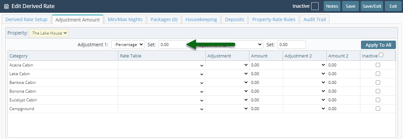The width and height of the screenshot is (403, 139).
Task: Click the Amount field for Acacia Cabin
Action: tap(266, 65)
